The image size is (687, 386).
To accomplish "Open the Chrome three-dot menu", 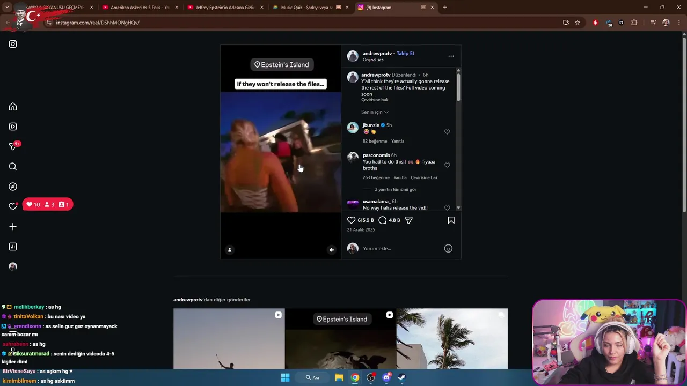I will (x=679, y=23).
